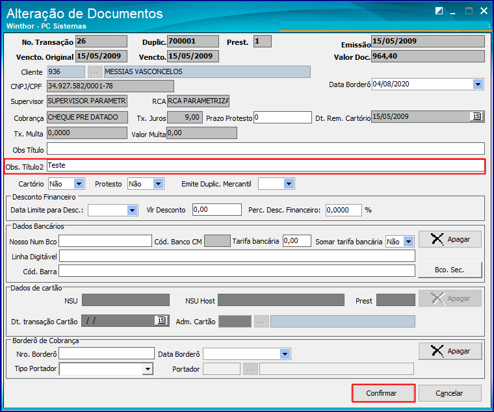
Task: Click the Cód. Barra input field
Action: (237, 271)
